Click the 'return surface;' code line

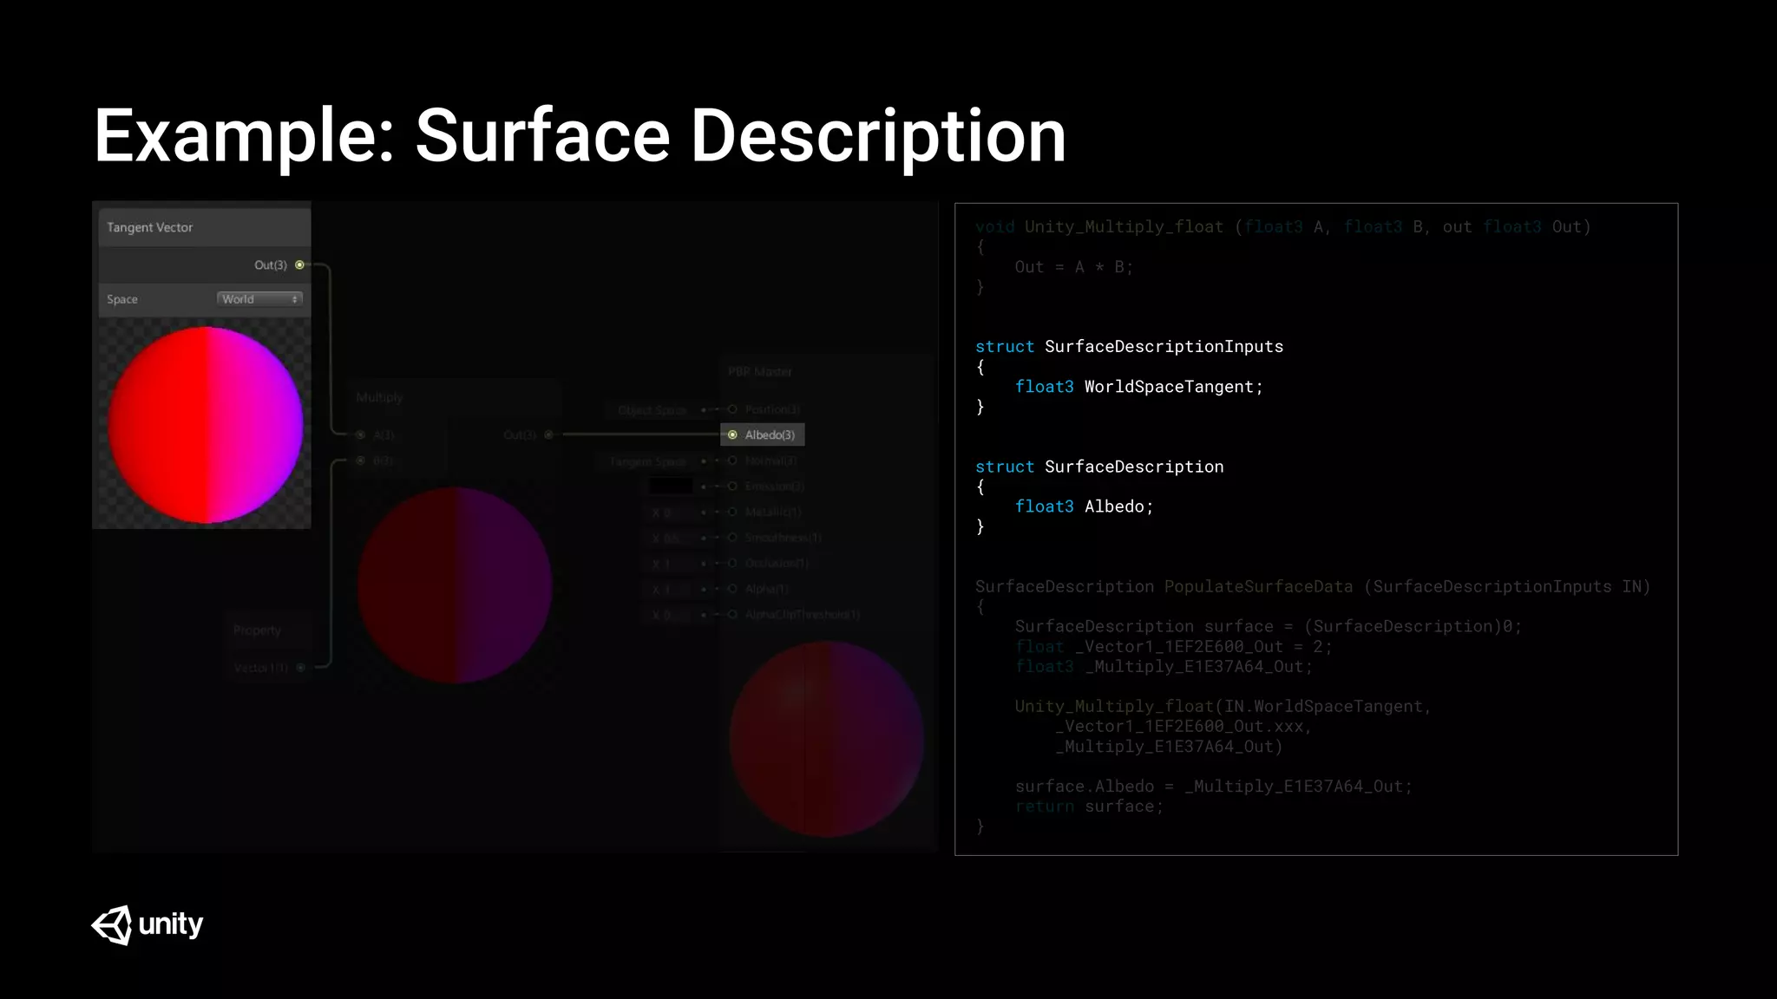(1089, 806)
